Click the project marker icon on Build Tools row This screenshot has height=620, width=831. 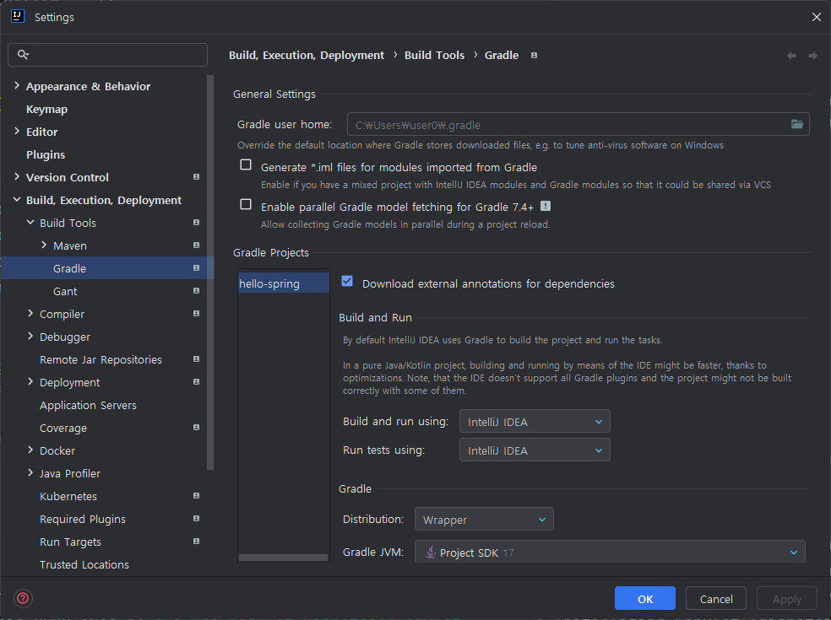pos(196,223)
